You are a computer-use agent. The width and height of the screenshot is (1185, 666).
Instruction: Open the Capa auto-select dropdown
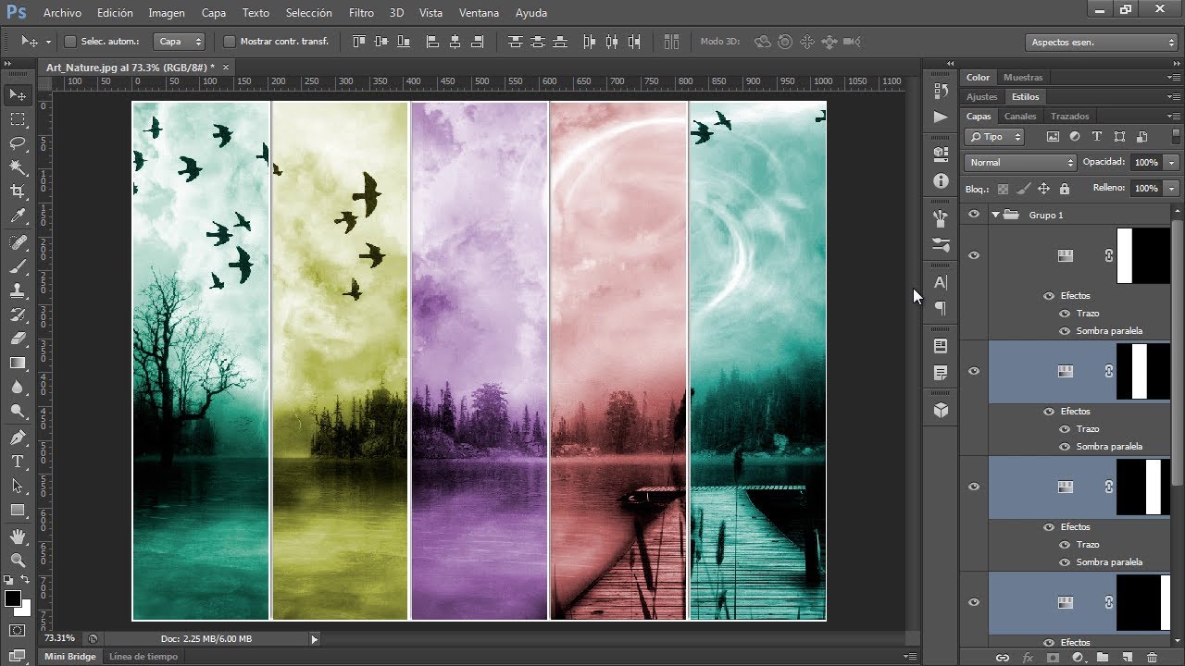point(180,42)
